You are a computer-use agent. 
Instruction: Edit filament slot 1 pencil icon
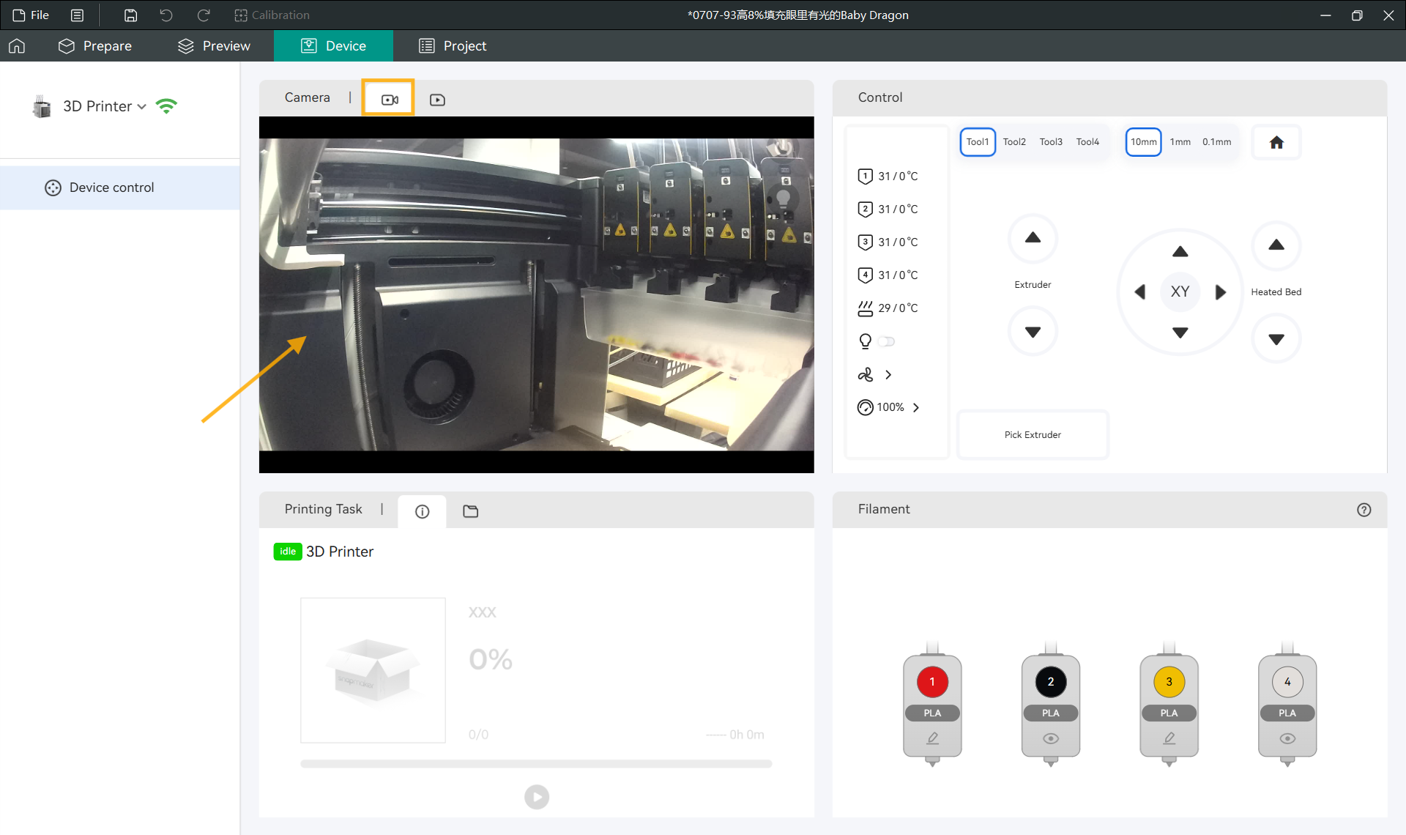pos(932,738)
